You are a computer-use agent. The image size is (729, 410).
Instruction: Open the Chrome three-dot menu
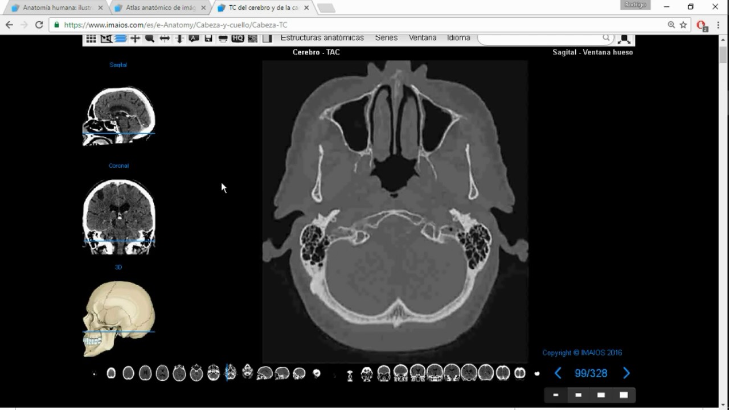pos(719,25)
